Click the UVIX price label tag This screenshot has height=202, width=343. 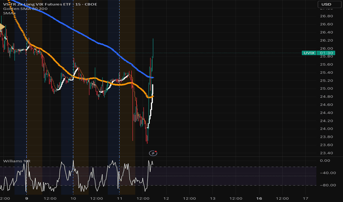pyautogui.click(x=309, y=53)
